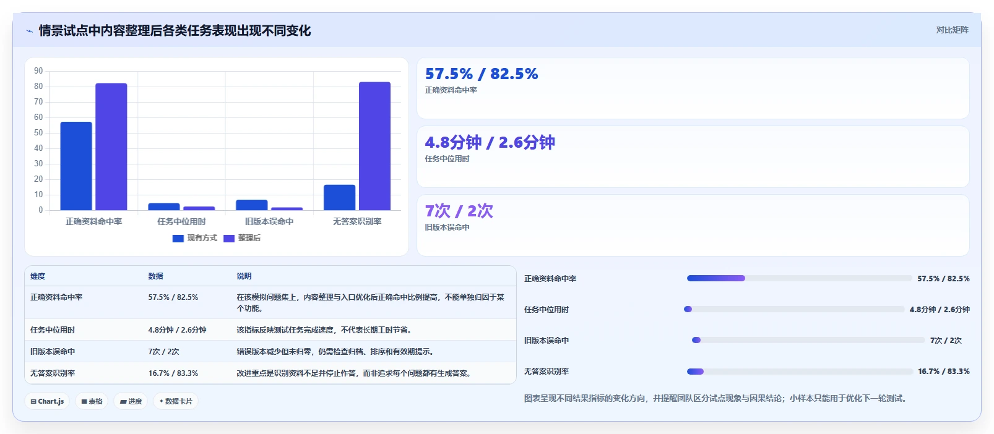
Task: Click the 现有方式 bar for 旧版本误命中
Action: tap(252, 205)
